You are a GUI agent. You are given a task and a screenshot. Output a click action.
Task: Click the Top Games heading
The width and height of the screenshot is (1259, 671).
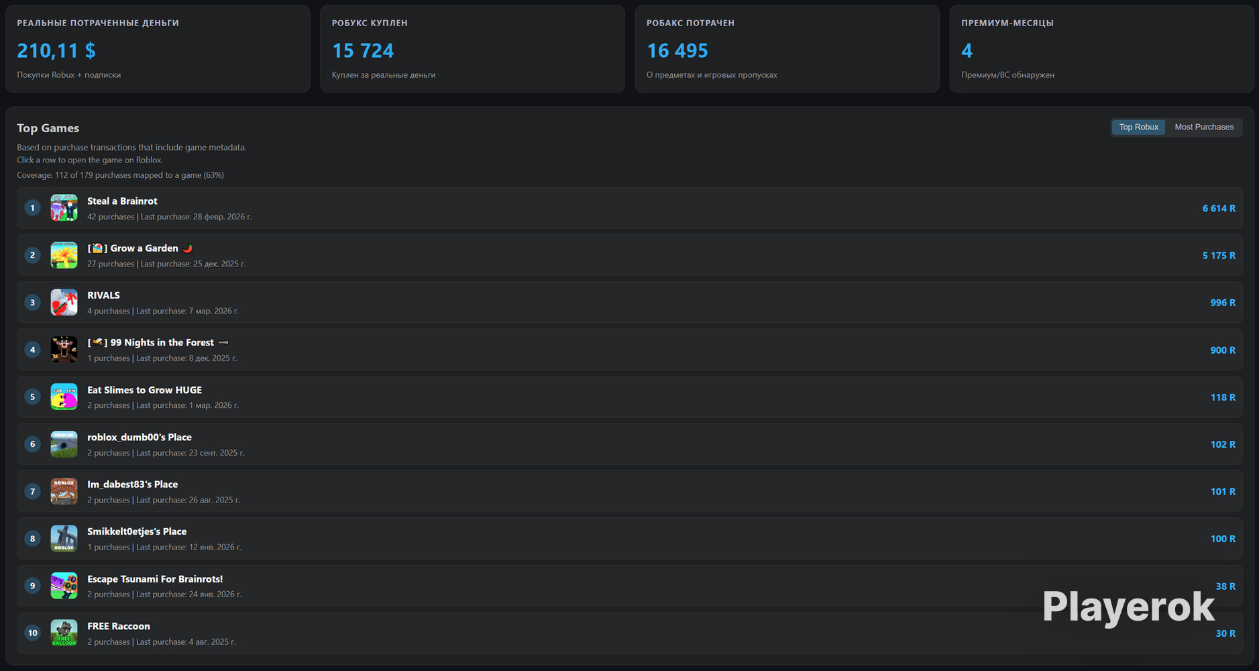coord(48,128)
